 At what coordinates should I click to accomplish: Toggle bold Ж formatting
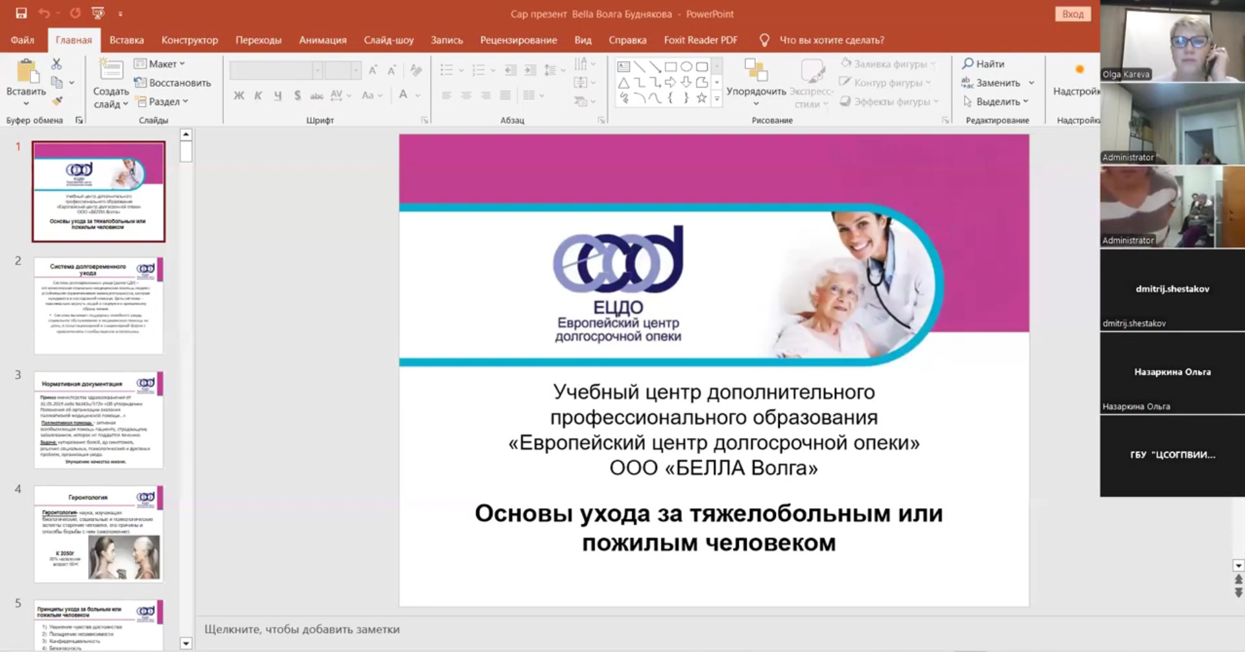(x=239, y=95)
